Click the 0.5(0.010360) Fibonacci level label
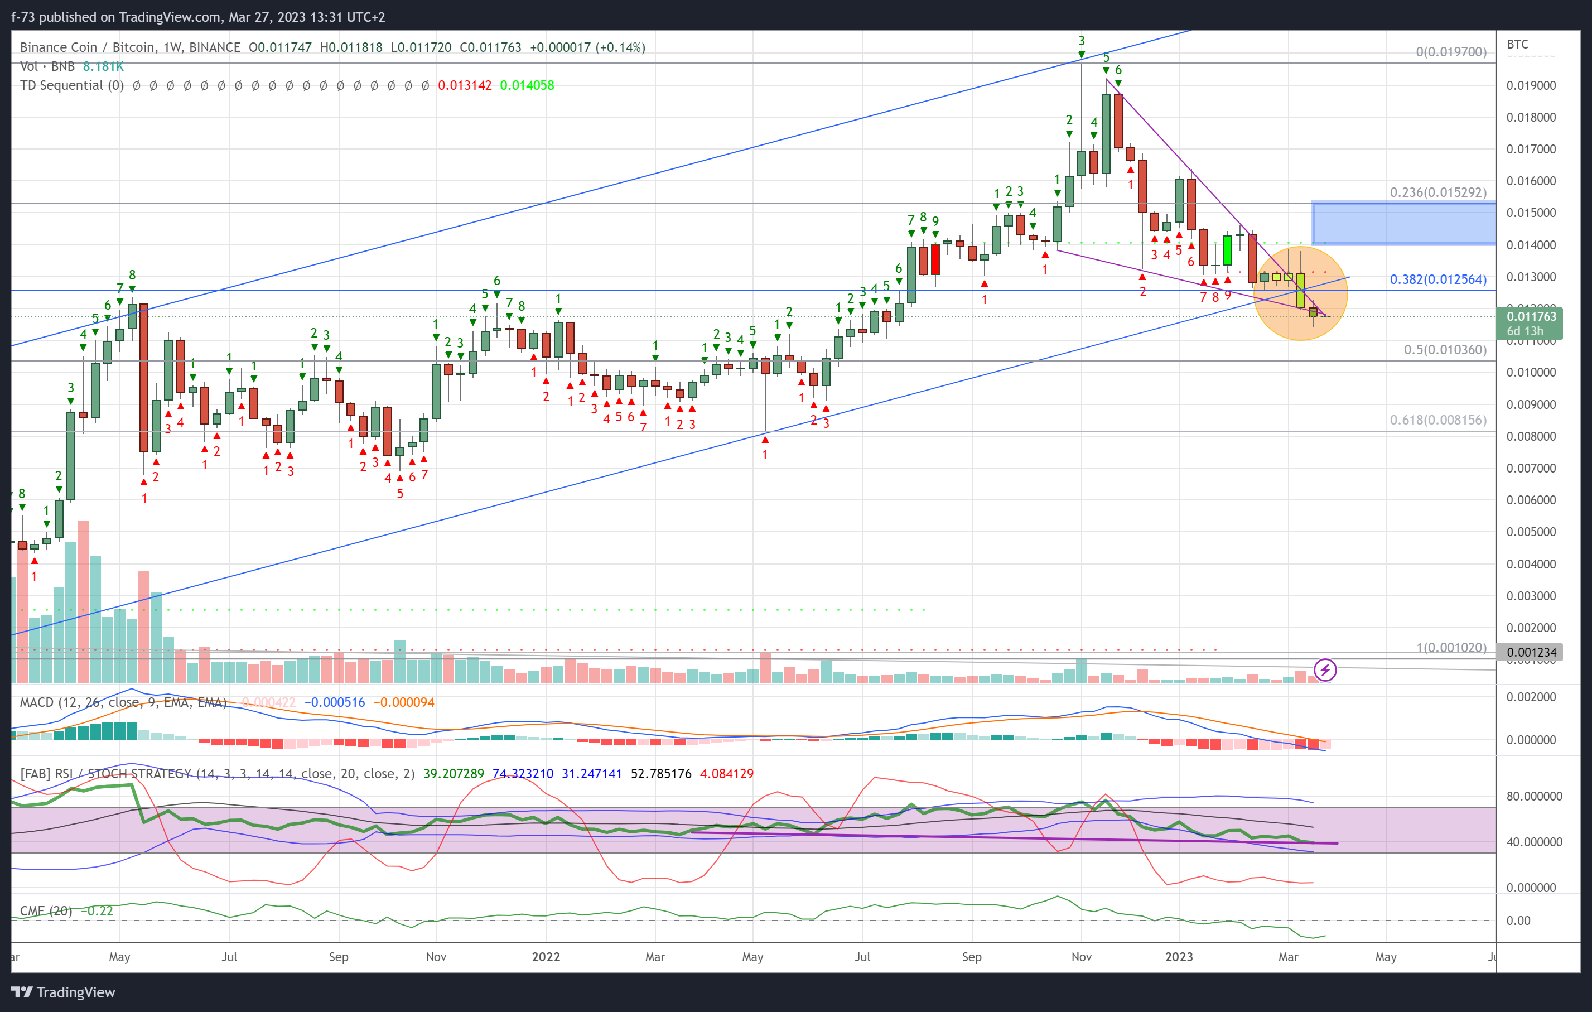Screen dimensions: 1592x1012 (1445, 349)
